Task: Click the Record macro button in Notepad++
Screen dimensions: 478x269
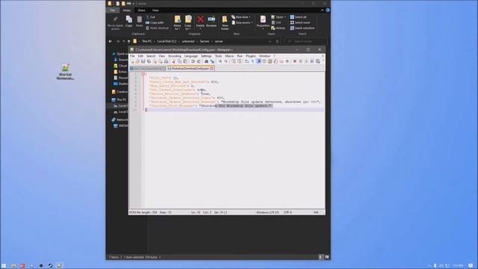Action: coord(295,61)
